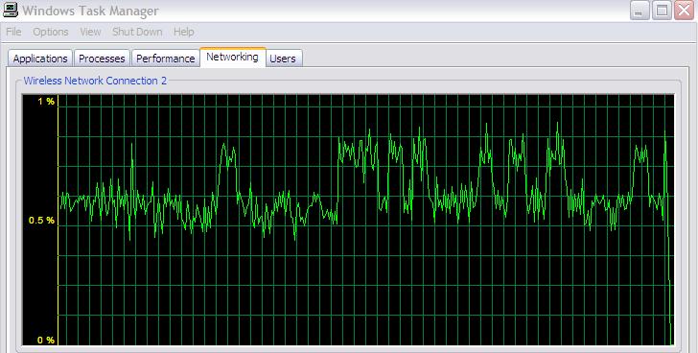Click the 0 % axis label

(46, 341)
